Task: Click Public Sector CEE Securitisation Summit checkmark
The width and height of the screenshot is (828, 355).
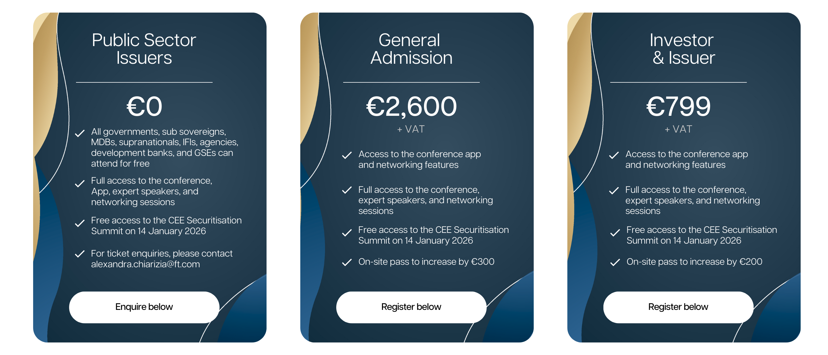Action: [80, 223]
